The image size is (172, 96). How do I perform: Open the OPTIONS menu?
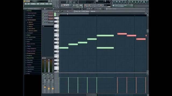pos(42,4)
